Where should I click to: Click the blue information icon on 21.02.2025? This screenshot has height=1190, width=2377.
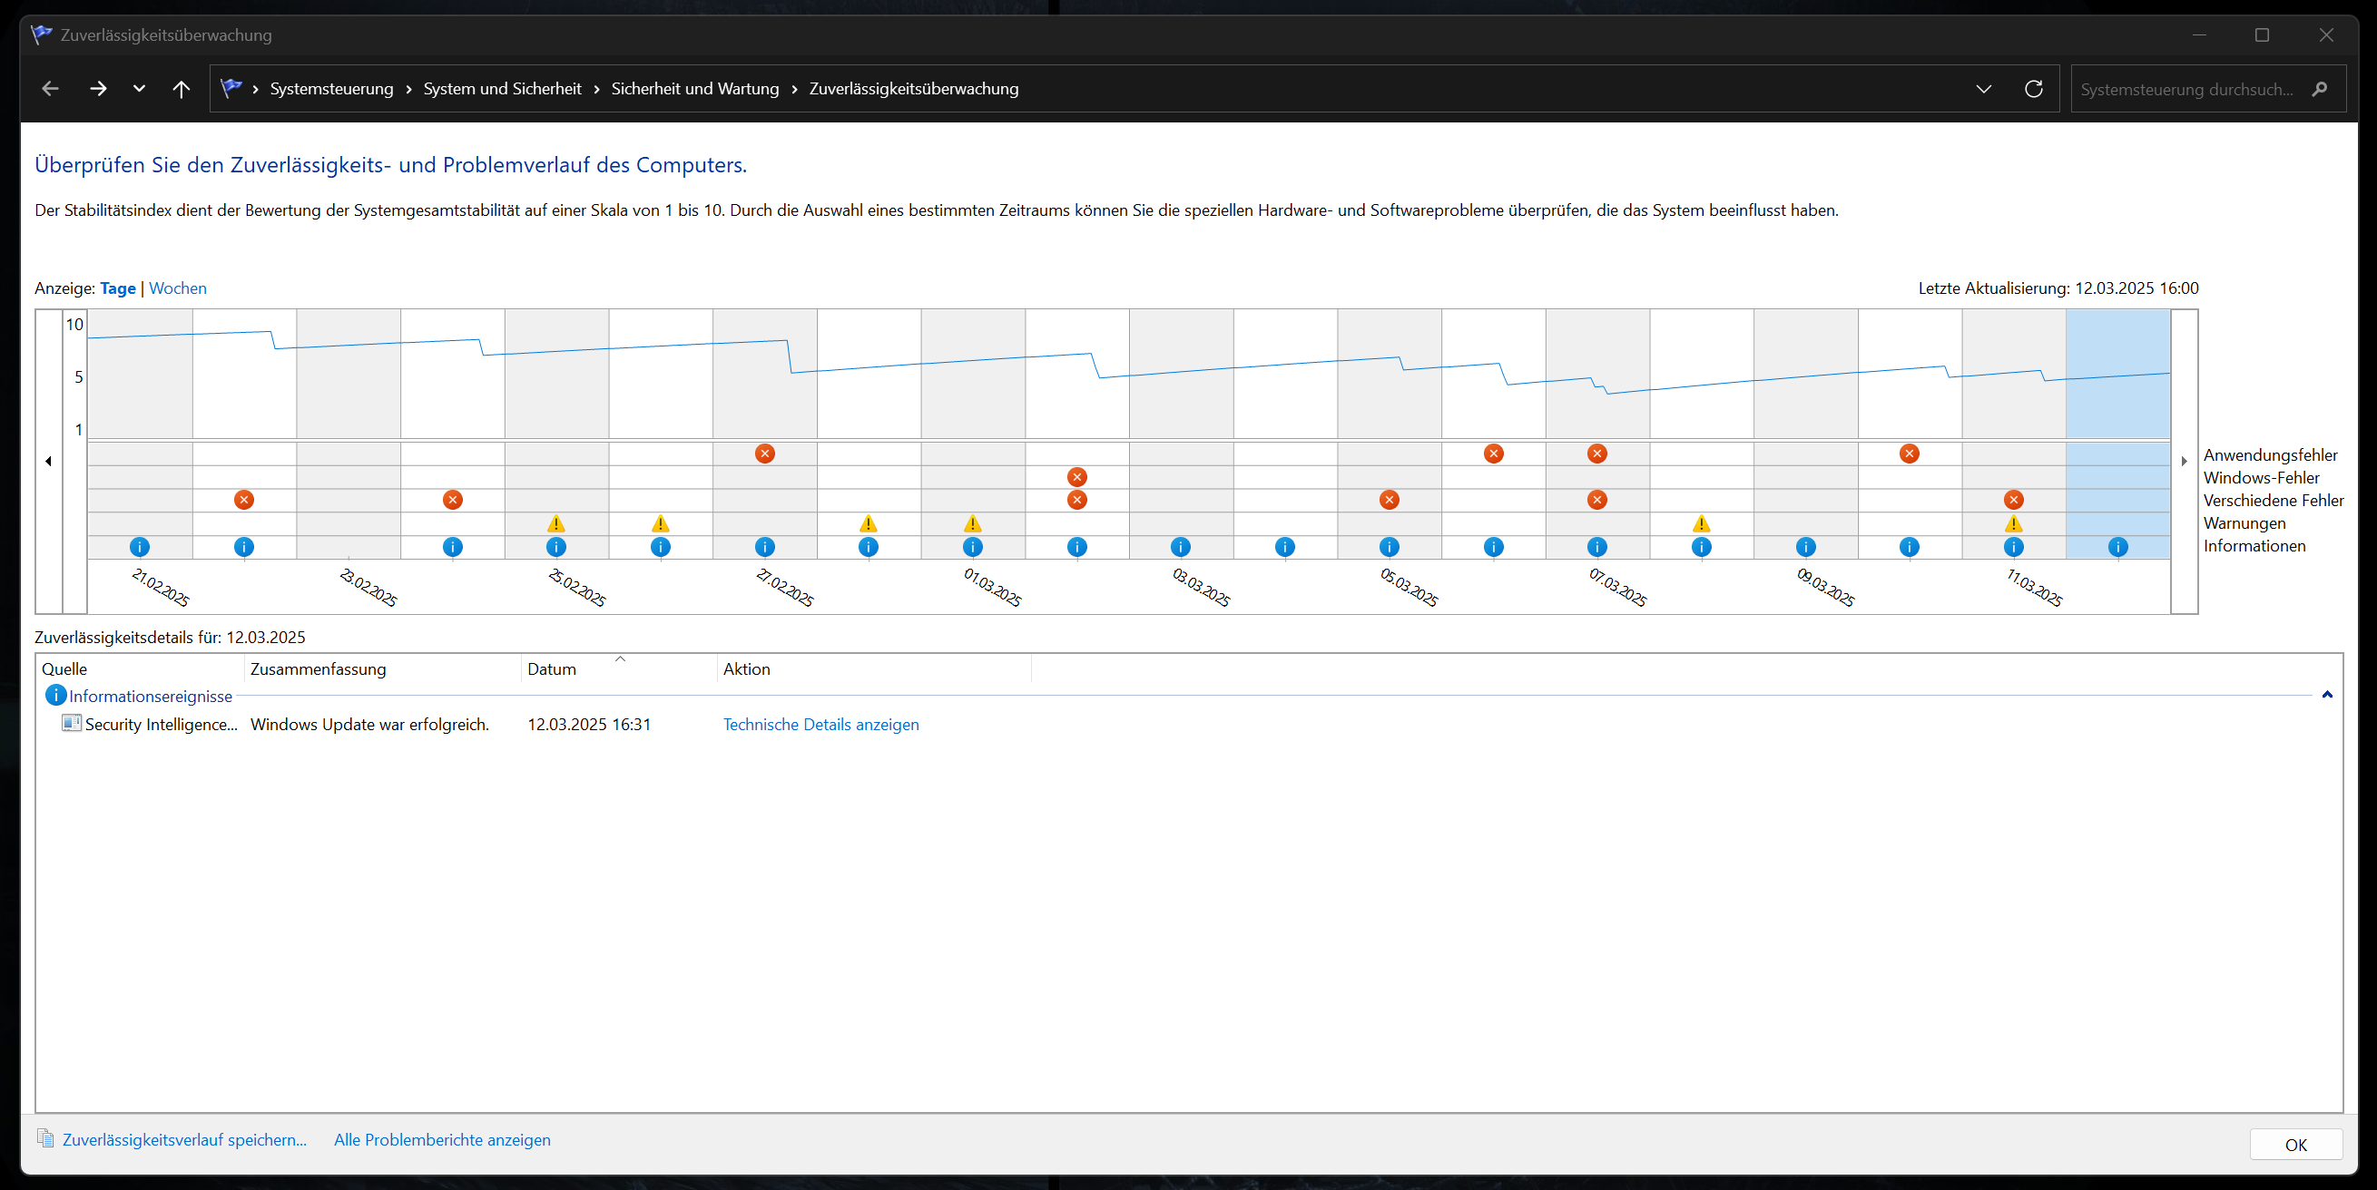pos(140,546)
